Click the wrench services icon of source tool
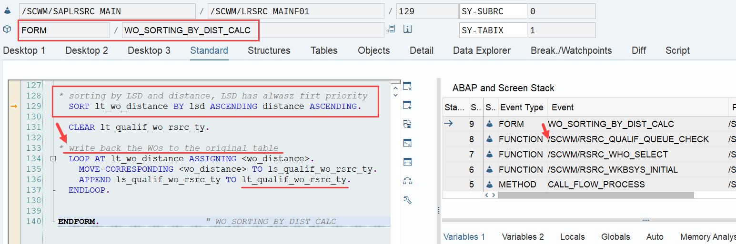Image resolution: width=736 pixels, height=244 pixels. 407,200
